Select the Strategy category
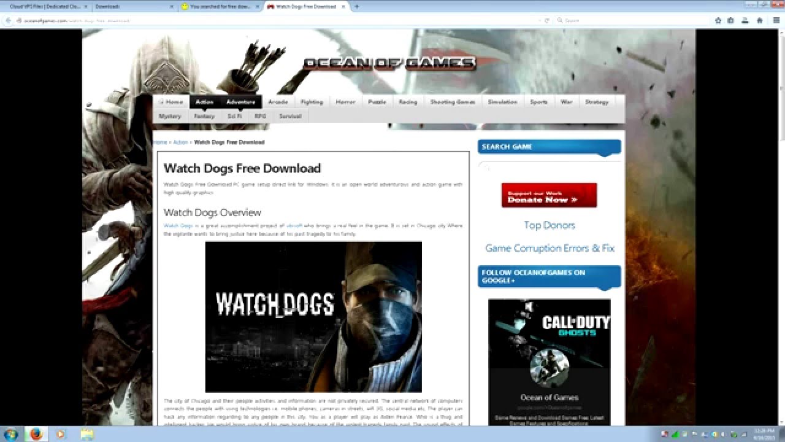This screenshot has width=785, height=442. [597, 102]
